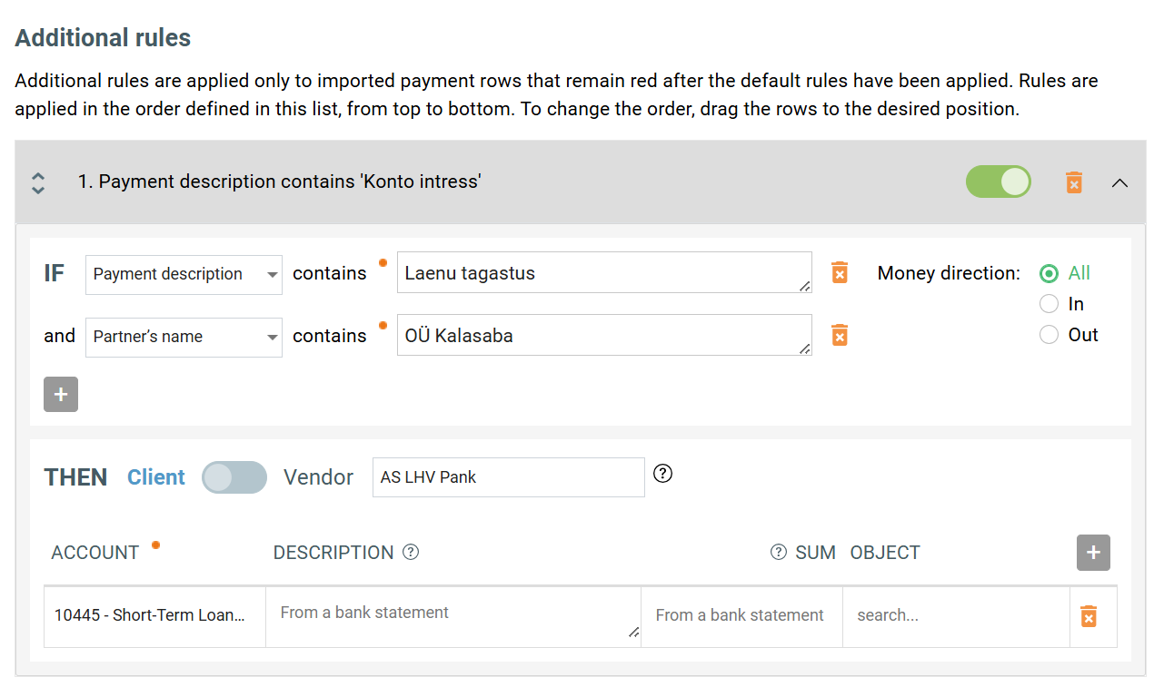Click the object 'search...' field
This screenshot has height=687, width=1154.
955,615
